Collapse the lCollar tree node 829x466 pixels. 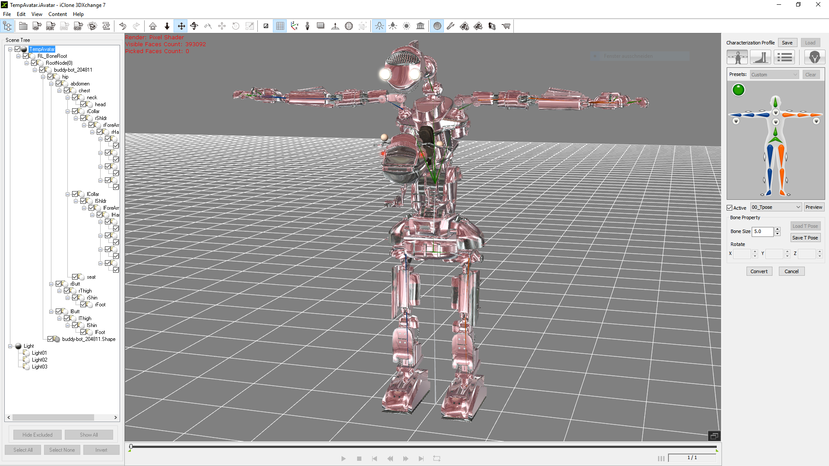[67, 194]
